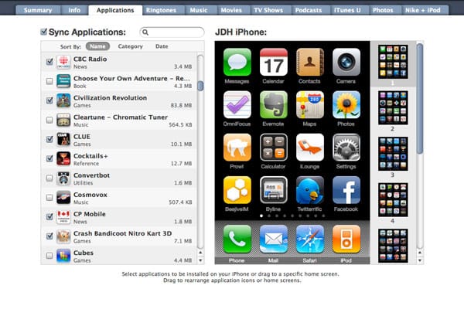Select the Calculator app icon
This screenshot has height=326, width=464.
tap(274, 148)
